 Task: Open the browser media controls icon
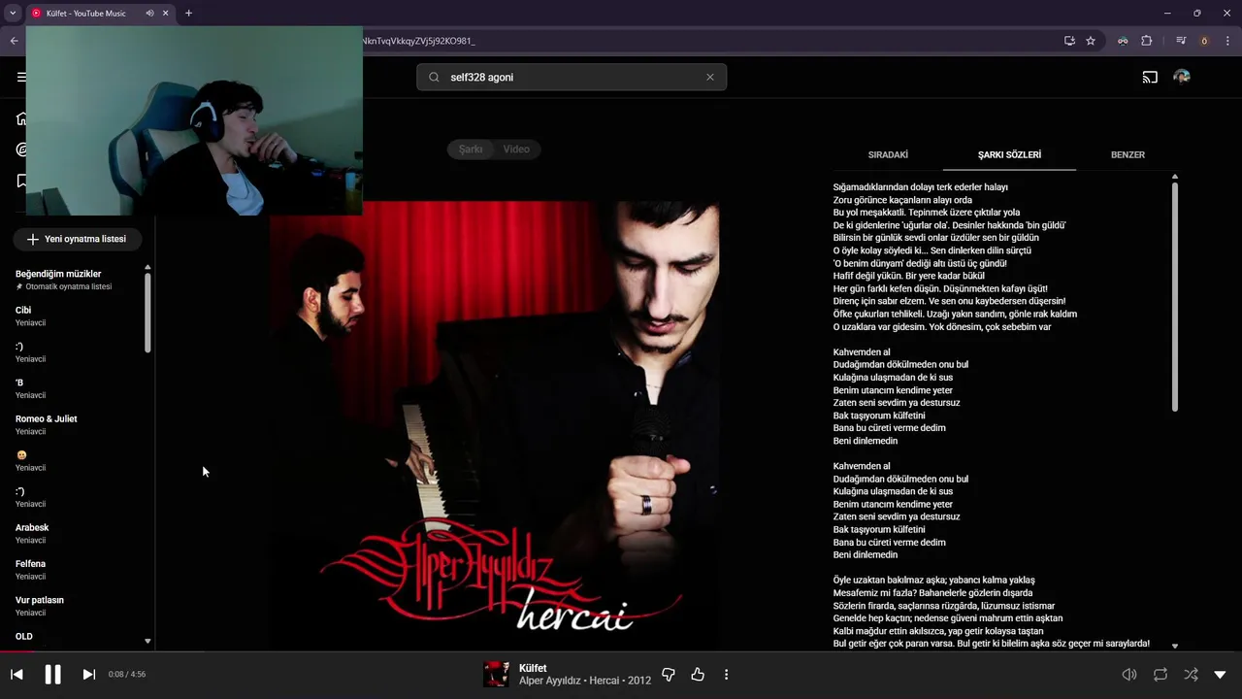tap(1181, 41)
